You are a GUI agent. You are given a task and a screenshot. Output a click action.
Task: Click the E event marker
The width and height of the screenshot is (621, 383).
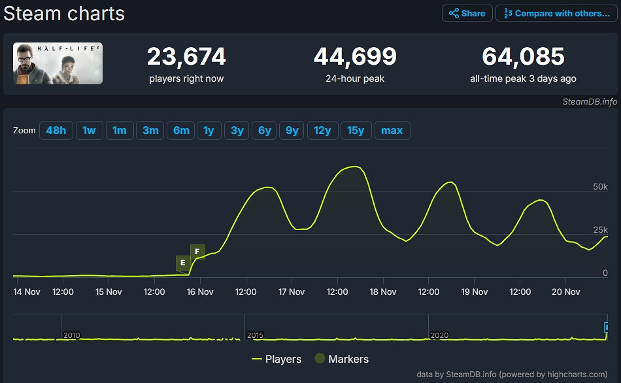(183, 263)
